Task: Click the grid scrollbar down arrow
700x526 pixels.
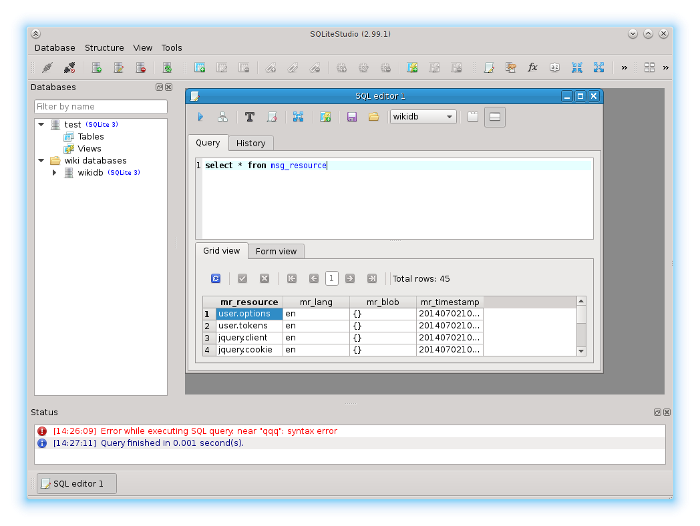Action: pos(581,351)
